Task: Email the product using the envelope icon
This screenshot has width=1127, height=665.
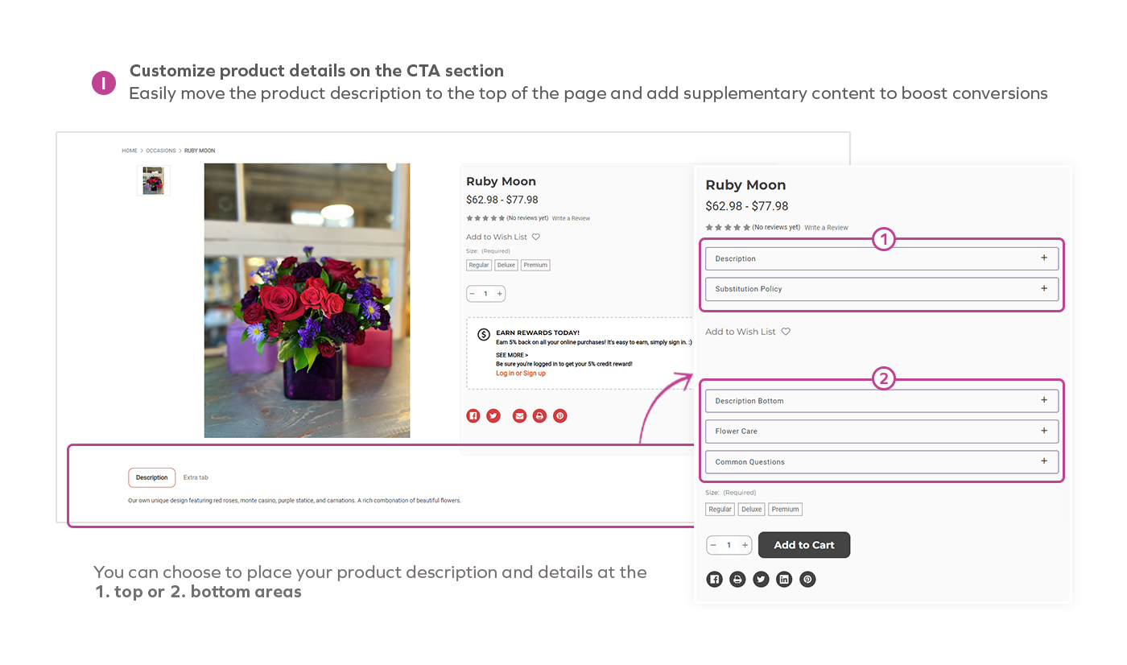Action: (x=519, y=415)
